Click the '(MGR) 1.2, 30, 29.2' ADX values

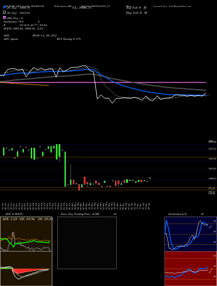(x=44, y=36)
